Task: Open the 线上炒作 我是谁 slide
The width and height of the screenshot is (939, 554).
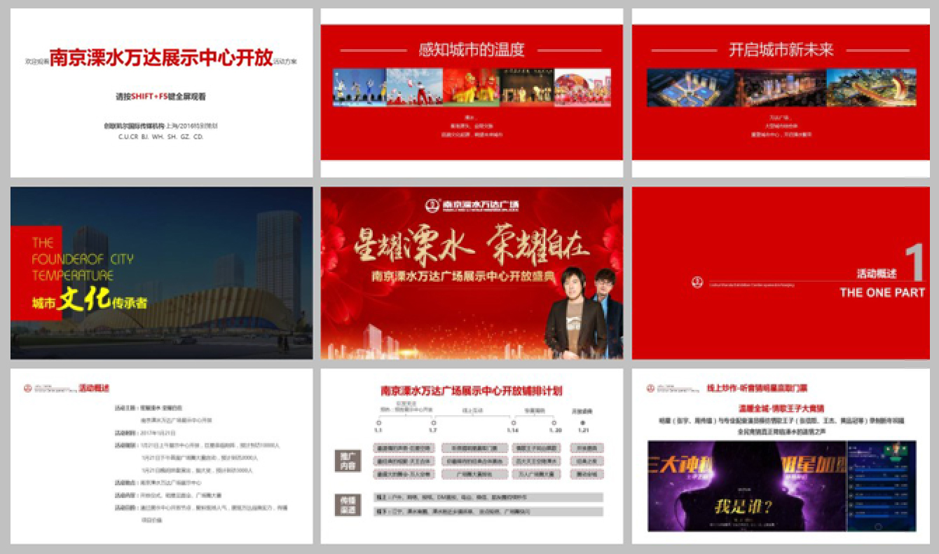Action: 781,456
